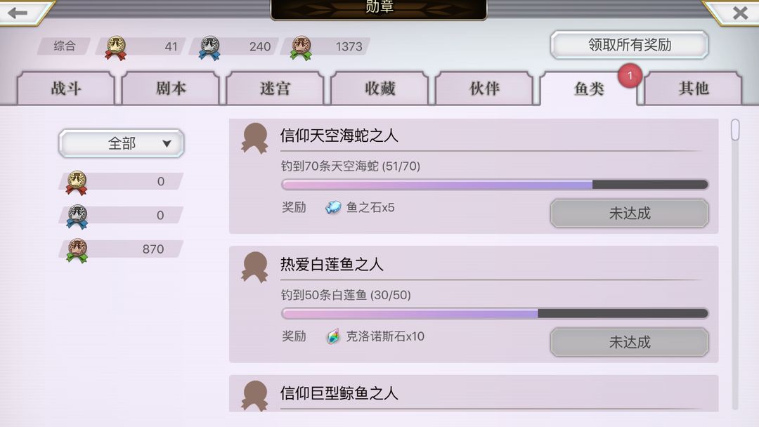
Task: Click the fish-category gold medal icon
Action: (77, 183)
